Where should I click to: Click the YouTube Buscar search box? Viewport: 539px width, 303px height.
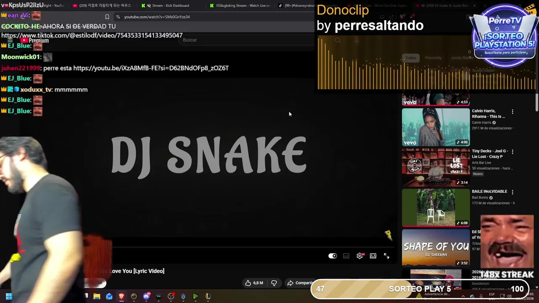(x=246, y=40)
